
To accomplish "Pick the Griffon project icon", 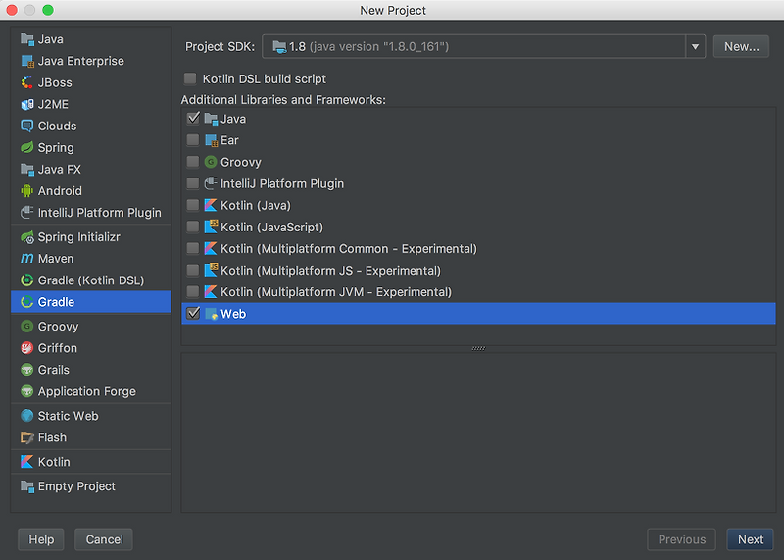I will pyautogui.click(x=27, y=348).
